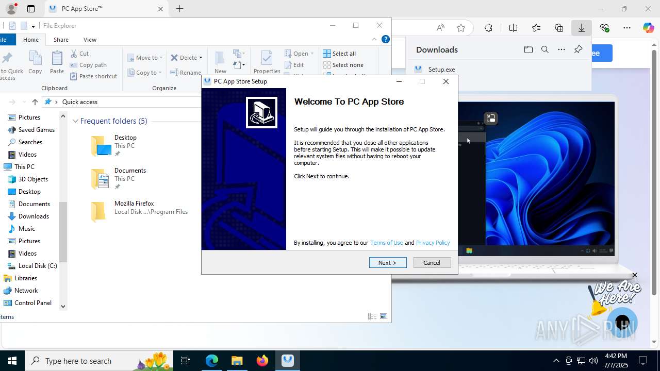Screen dimensions: 660x371
Task: Search downloads in Edge panel
Action: (545, 49)
